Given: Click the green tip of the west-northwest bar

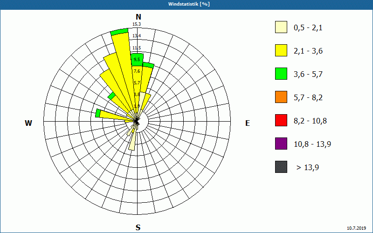Looking at the screenshot, I should [x=98, y=113].
